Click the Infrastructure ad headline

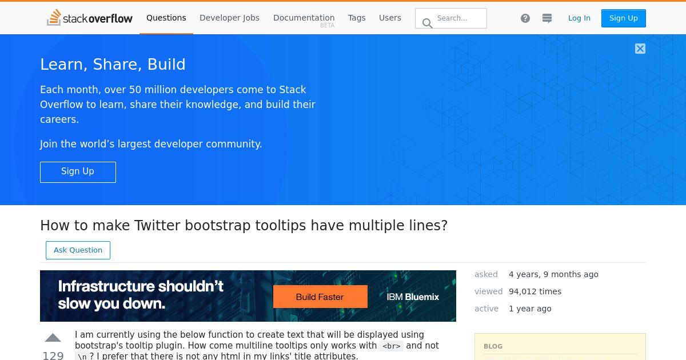(x=141, y=295)
